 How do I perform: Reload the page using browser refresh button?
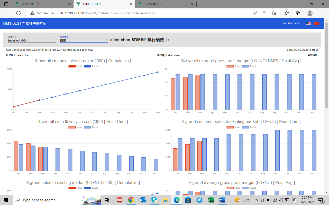click(18, 13)
